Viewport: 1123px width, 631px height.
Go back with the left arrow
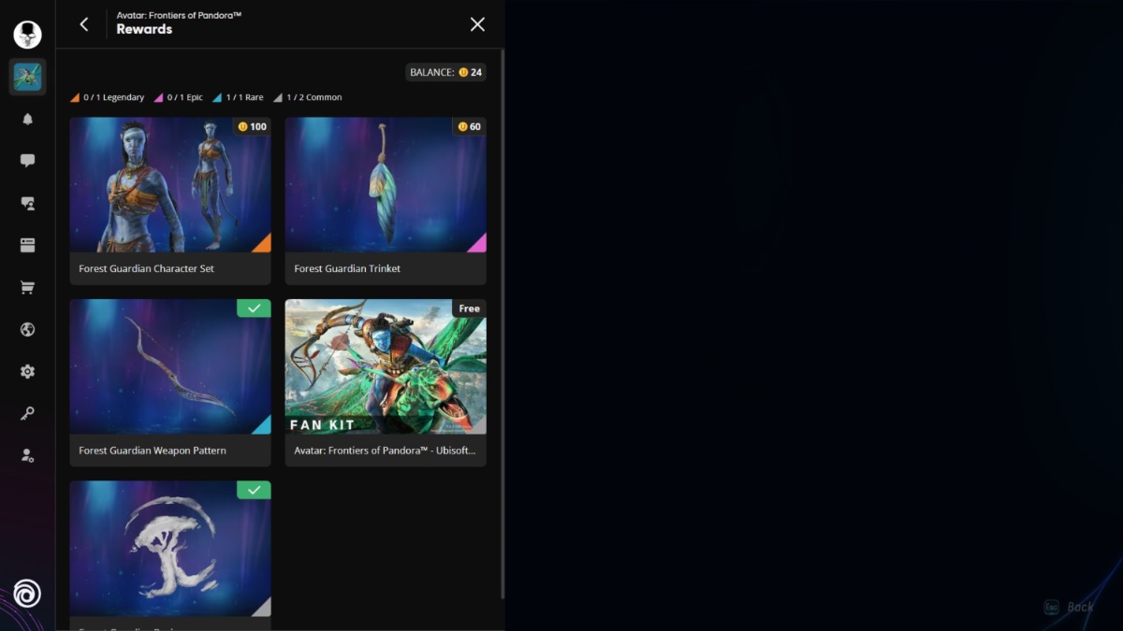(x=84, y=24)
